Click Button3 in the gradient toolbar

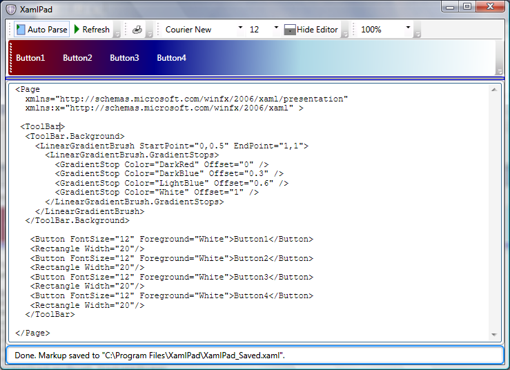pyautogui.click(x=124, y=58)
